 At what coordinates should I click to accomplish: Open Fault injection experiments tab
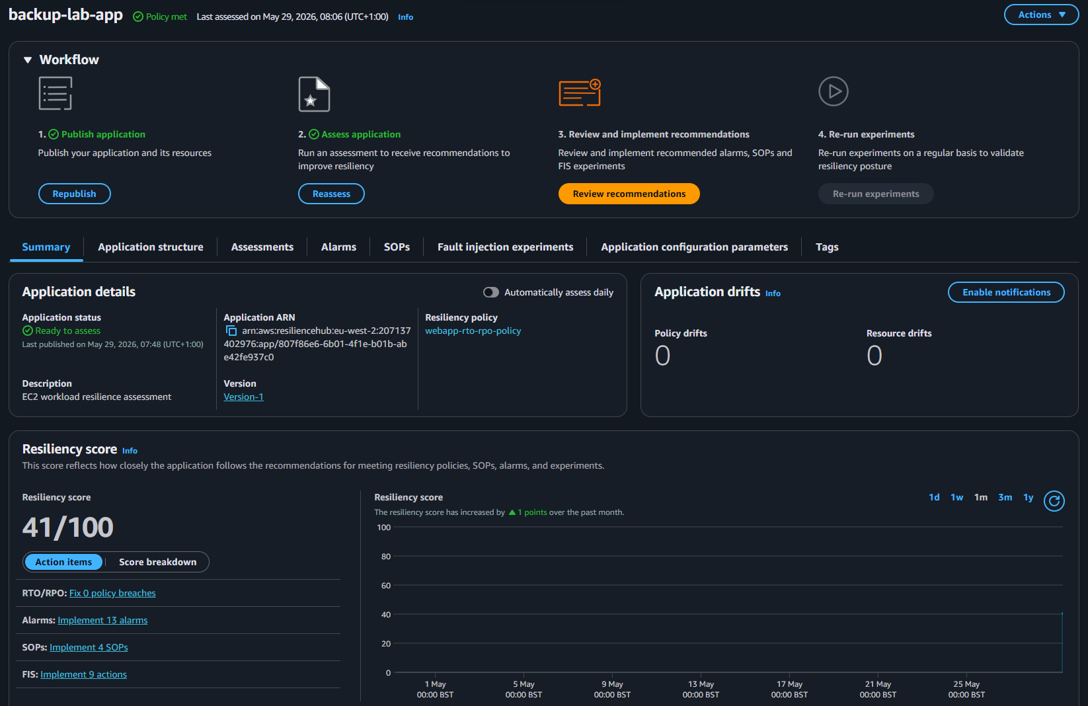click(506, 247)
